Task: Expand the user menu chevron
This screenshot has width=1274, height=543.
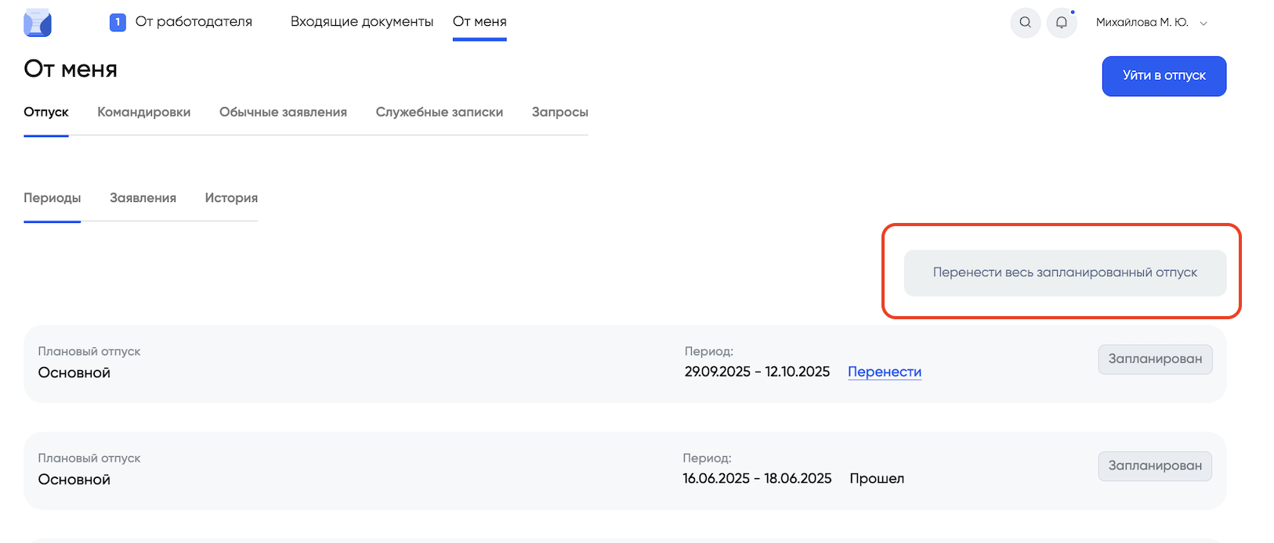Action: coord(1203,23)
